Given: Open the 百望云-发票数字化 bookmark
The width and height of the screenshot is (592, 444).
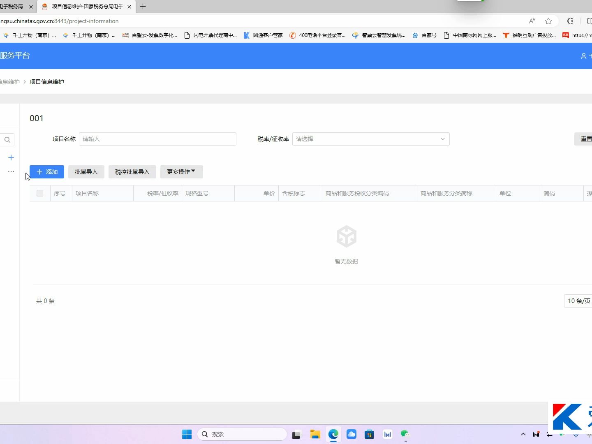Looking at the screenshot, I should coord(150,35).
